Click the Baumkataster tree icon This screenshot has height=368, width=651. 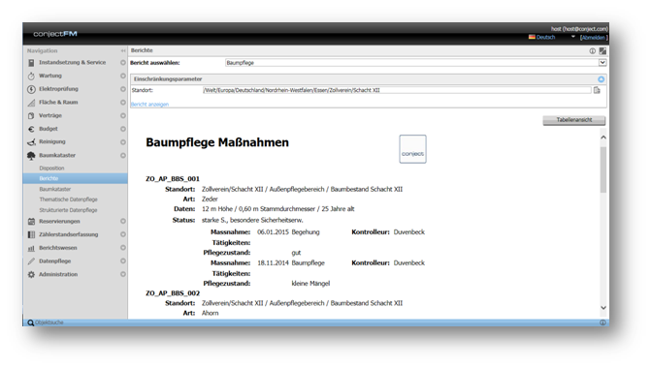31,155
